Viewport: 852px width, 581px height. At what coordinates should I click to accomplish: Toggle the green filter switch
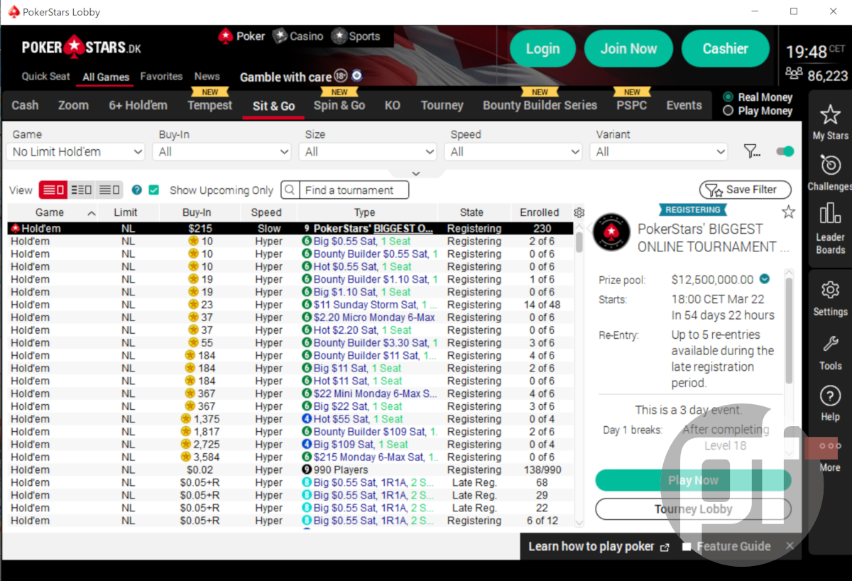[x=785, y=151]
